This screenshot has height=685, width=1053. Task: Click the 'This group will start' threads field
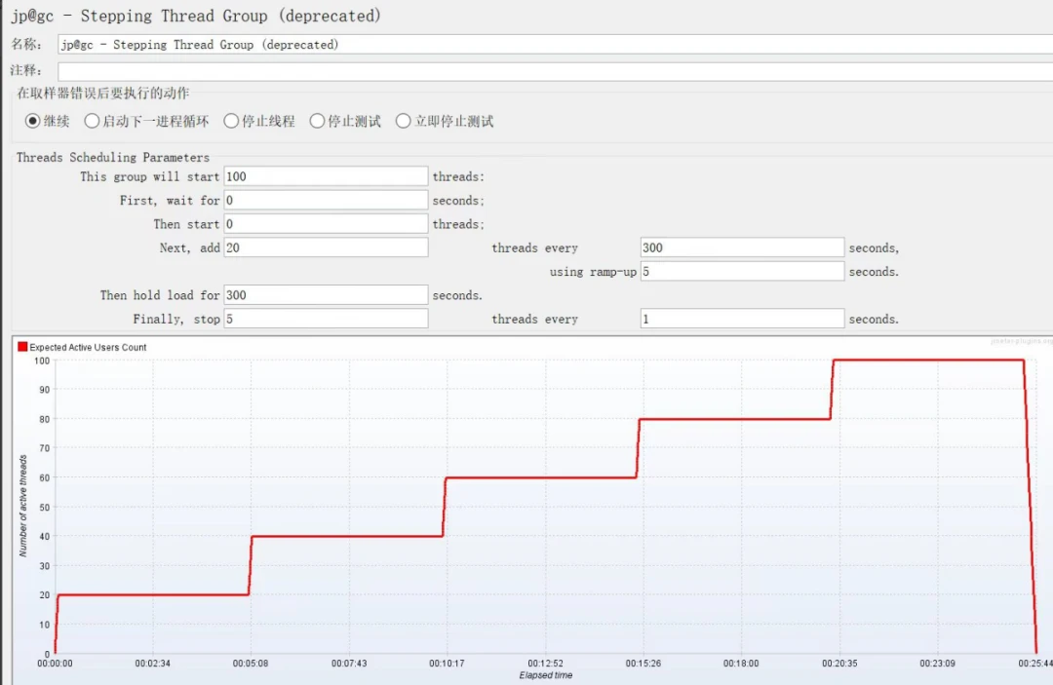(x=326, y=176)
